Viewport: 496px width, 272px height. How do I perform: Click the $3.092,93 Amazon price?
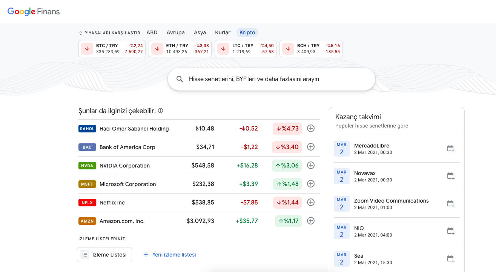pyautogui.click(x=200, y=221)
